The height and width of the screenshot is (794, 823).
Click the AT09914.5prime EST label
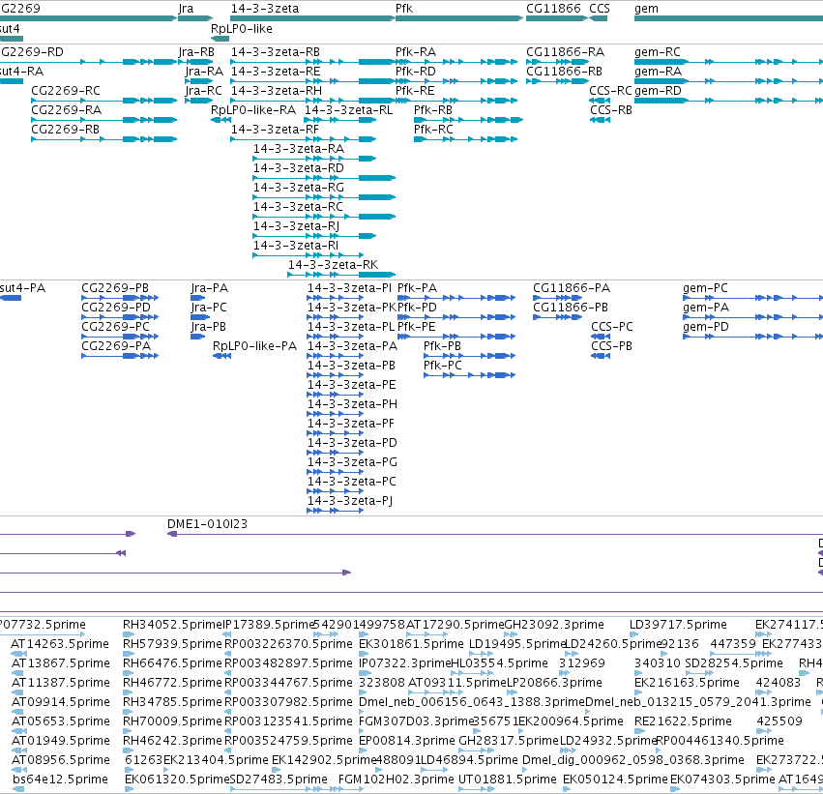pos(60,703)
